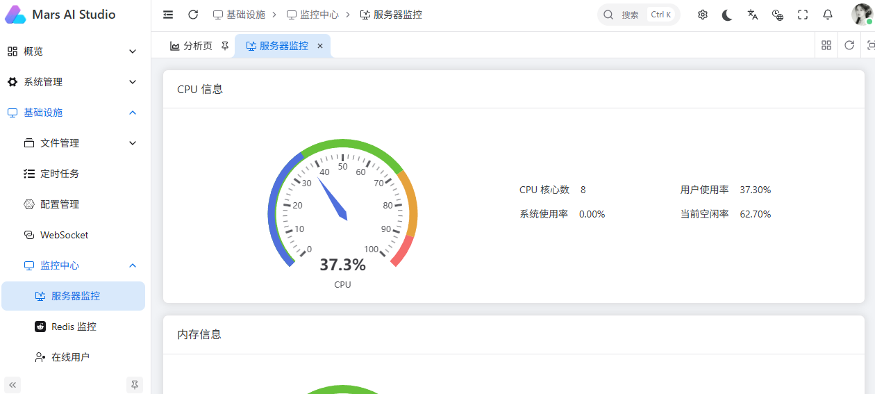Toggle the sidebar menu hamburger icon
This screenshot has height=394, width=875.
pyautogui.click(x=168, y=15)
